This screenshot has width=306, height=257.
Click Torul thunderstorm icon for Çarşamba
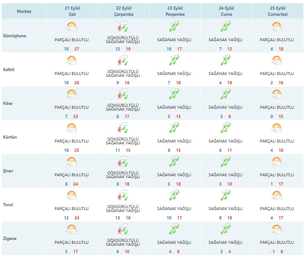(123, 195)
